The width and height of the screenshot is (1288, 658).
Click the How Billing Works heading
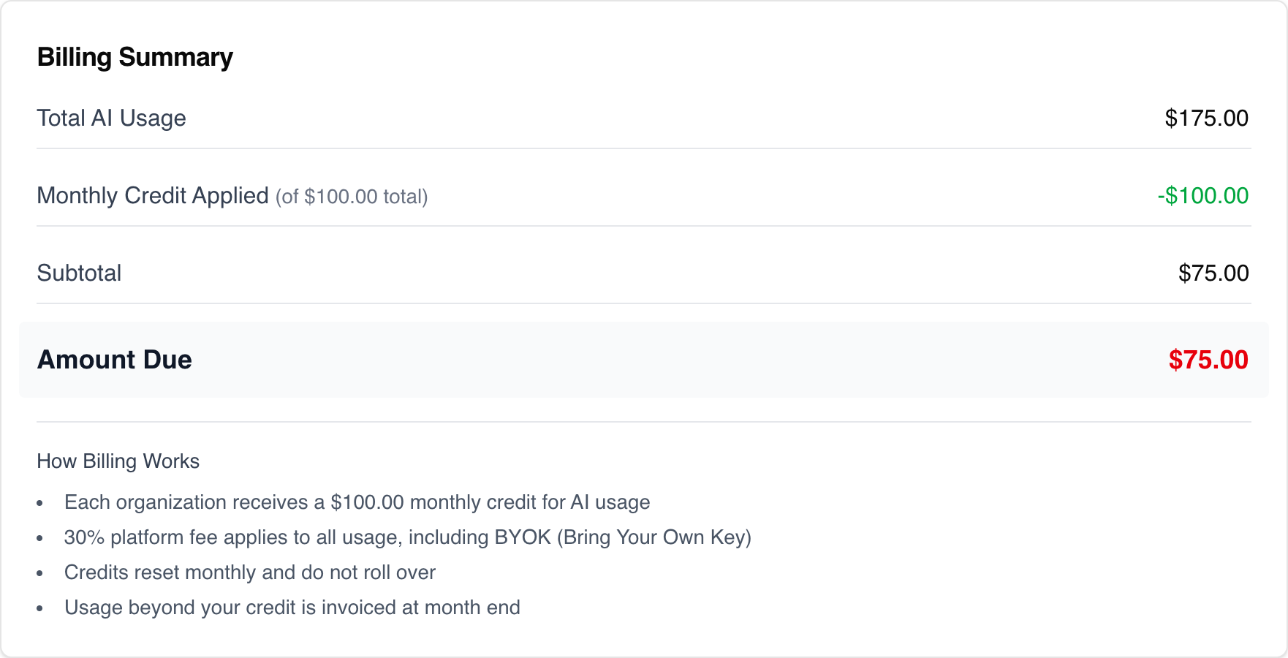(x=118, y=461)
